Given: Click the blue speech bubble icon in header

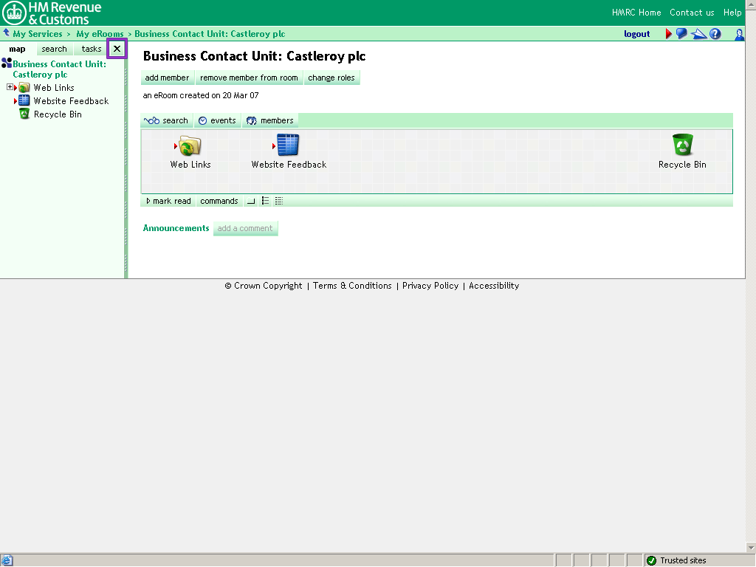Looking at the screenshot, I should [x=681, y=34].
